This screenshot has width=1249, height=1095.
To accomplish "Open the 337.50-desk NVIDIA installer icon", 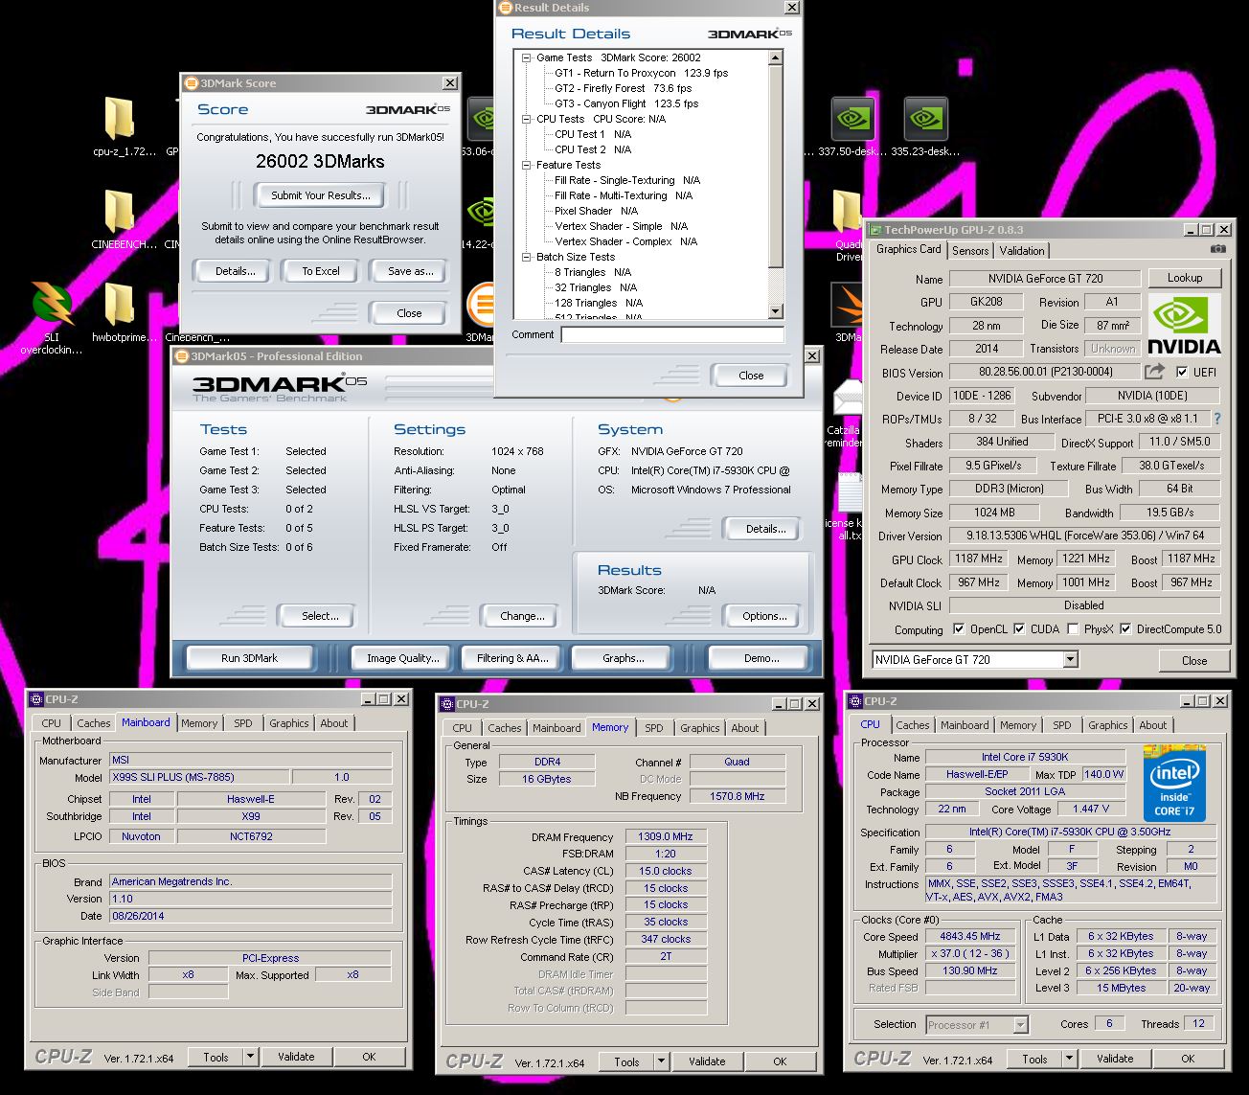I will pos(852,120).
